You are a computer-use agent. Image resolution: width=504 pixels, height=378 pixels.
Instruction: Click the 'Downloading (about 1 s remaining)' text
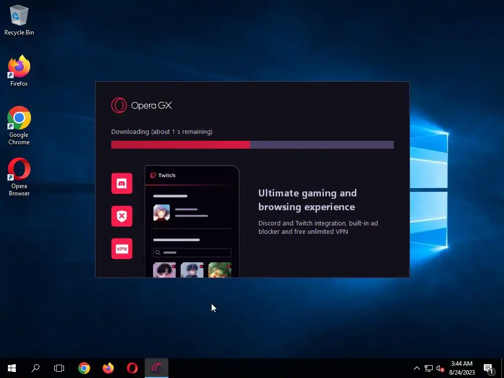click(x=161, y=131)
